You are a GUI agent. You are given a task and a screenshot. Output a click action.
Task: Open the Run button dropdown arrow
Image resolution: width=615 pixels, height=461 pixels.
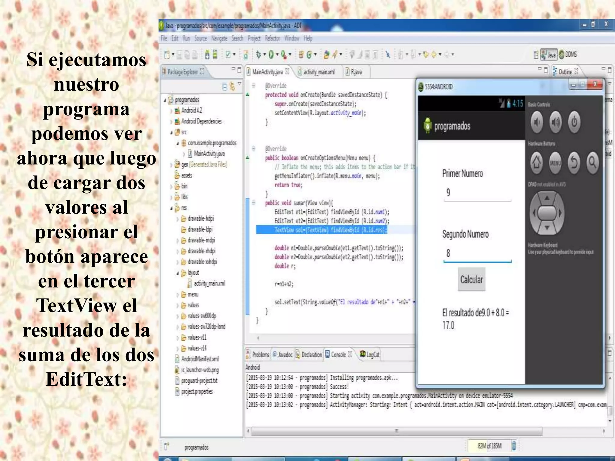pyautogui.click(x=277, y=55)
